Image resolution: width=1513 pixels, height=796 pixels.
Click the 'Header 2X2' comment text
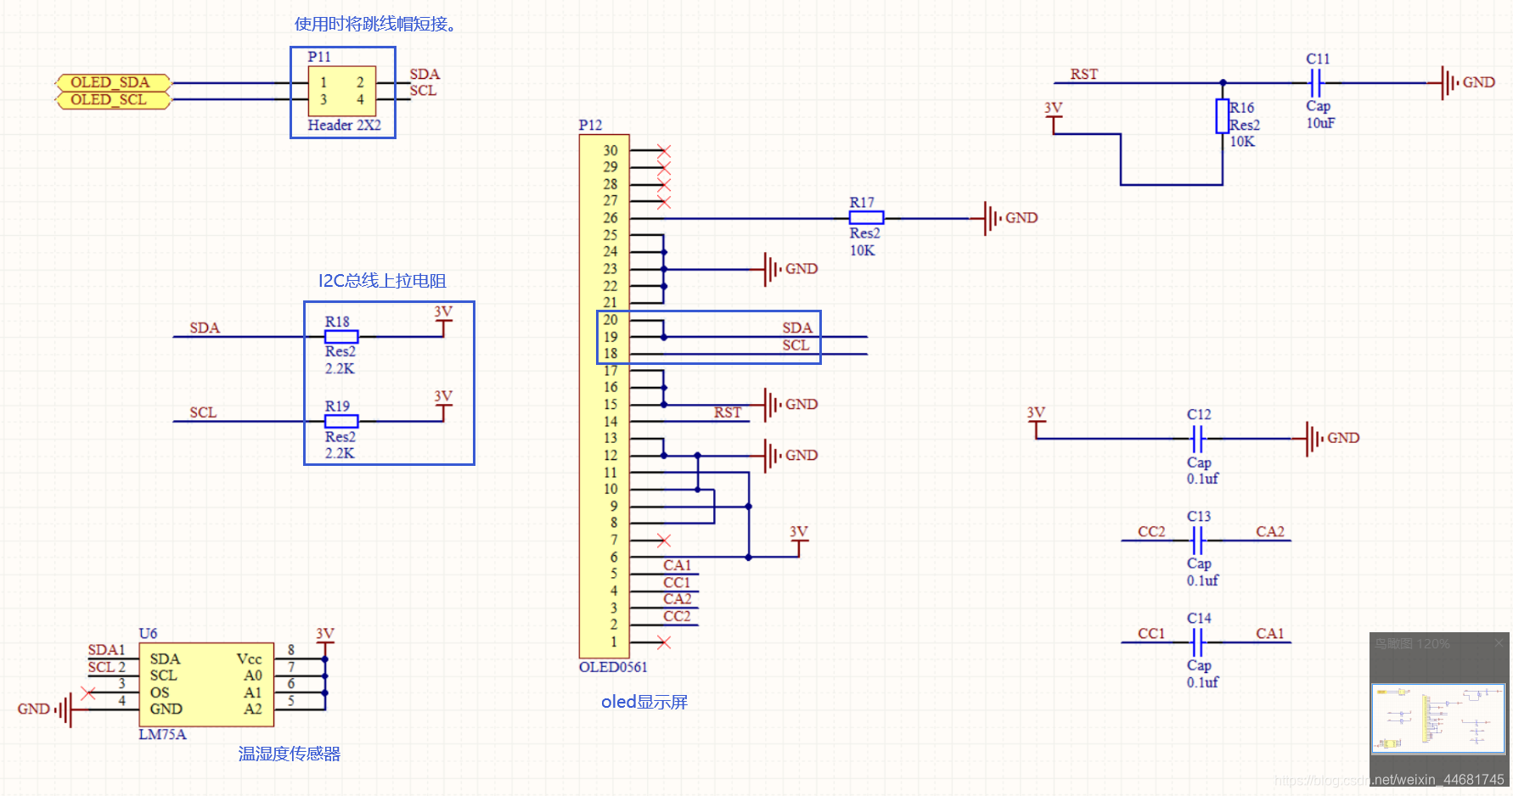pyautogui.click(x=344, y=126)
